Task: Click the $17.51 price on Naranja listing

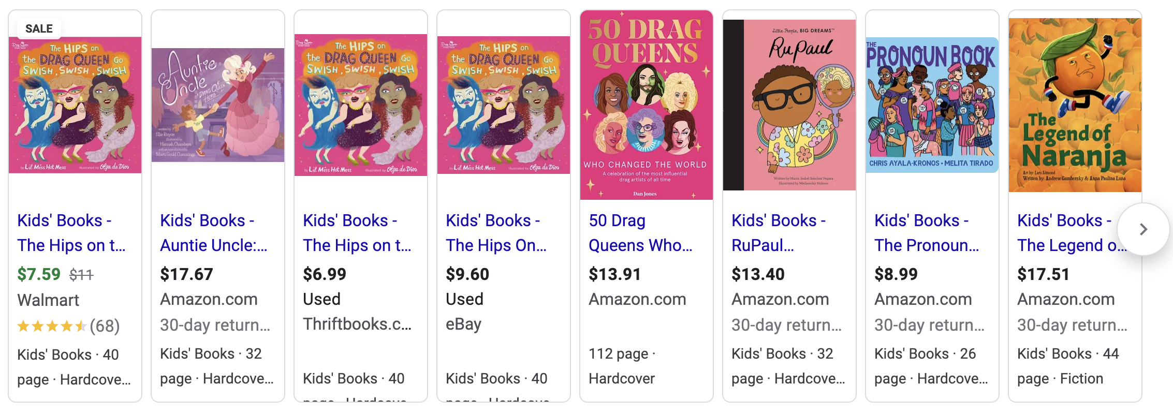Action: [1043, 274]
